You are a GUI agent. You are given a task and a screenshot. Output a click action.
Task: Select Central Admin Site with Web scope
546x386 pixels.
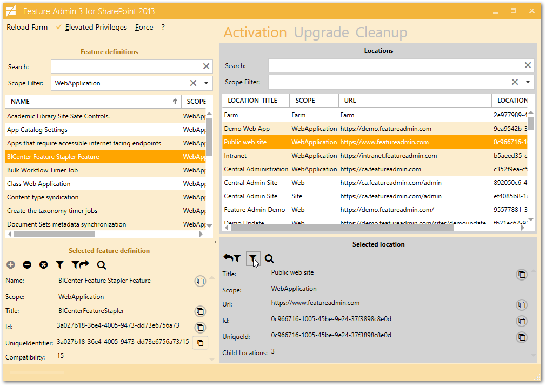375,183
